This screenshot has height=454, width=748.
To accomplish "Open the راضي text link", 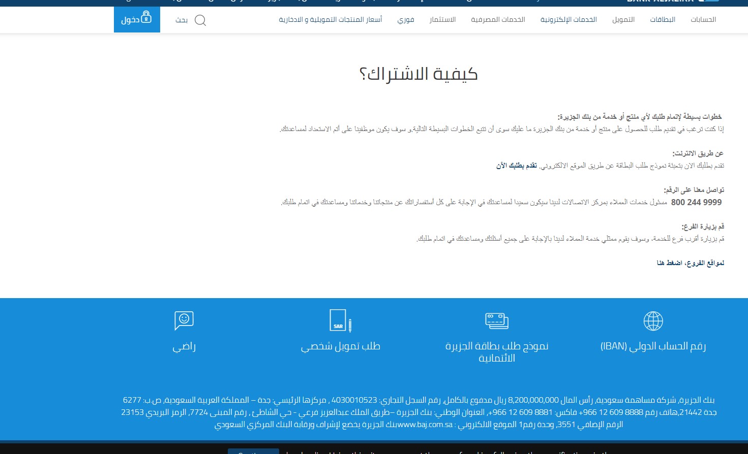I will pos(184,346).
